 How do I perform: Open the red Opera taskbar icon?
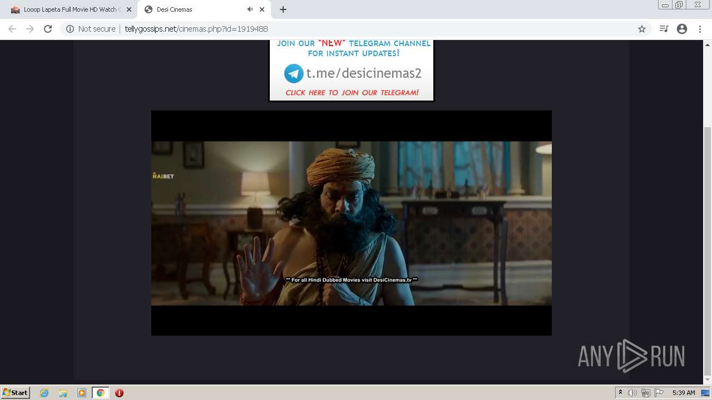(x=119, y=393)
